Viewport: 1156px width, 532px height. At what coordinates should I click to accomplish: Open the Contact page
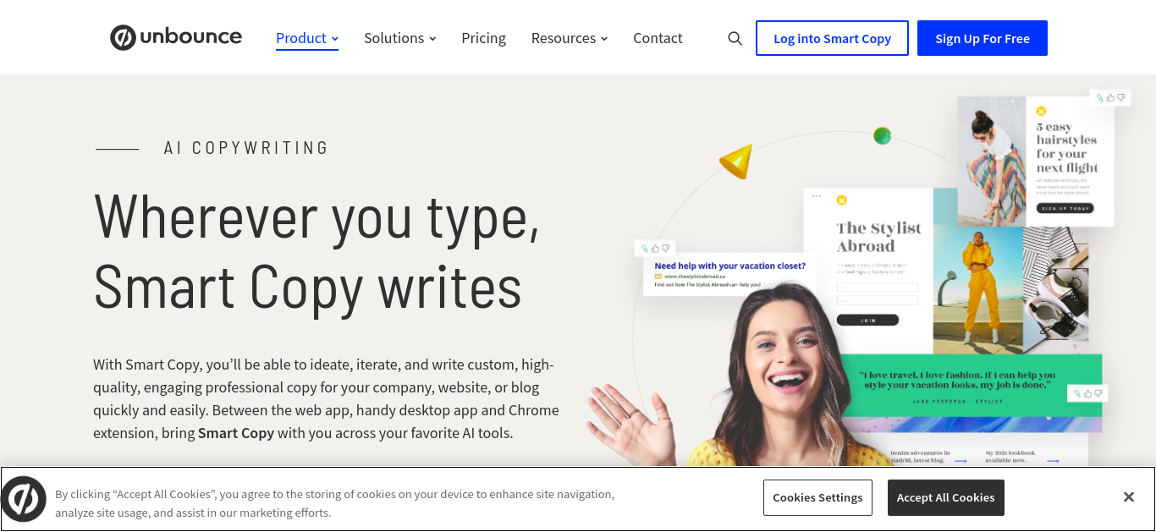(658, 38)
